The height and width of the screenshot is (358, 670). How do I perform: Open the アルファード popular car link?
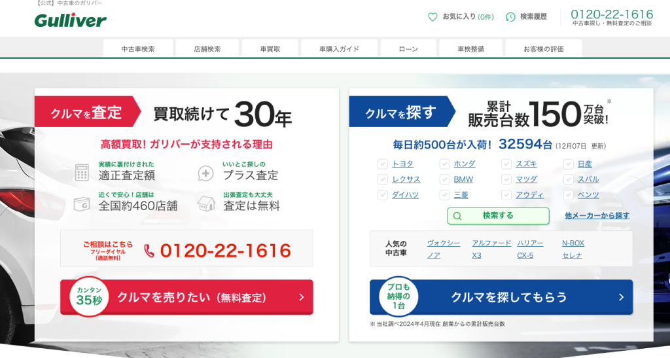[491, 243]
